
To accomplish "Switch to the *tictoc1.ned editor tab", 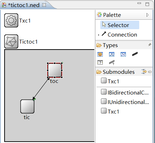I will 24,5.
